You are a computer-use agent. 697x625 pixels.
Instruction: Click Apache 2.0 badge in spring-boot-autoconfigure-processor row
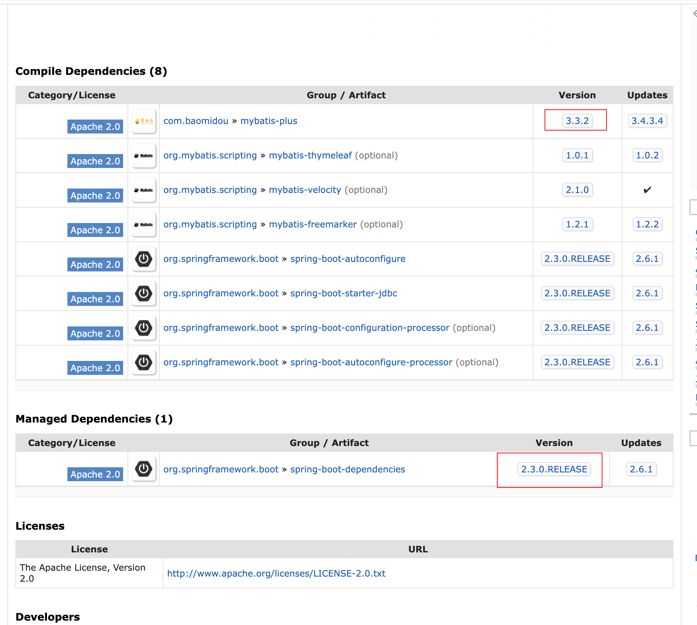95,368
